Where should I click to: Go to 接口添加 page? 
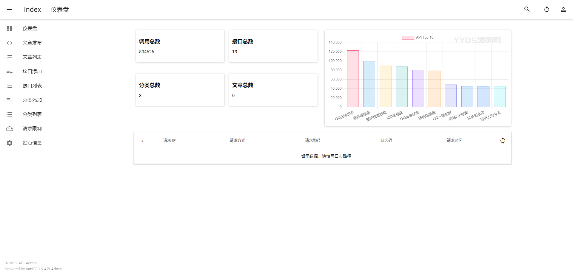32,72
